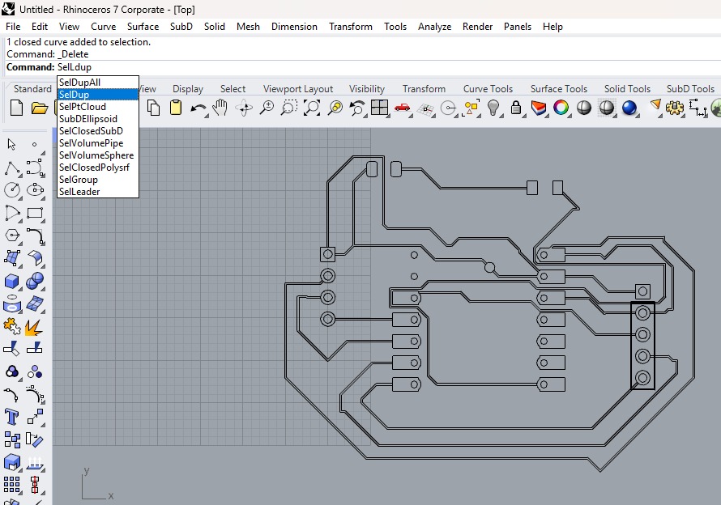Image resolution: width=721 pixels, height=505 pixels.
Task: Click the four-viewport layout icon
Action: [x=379, y=108]
